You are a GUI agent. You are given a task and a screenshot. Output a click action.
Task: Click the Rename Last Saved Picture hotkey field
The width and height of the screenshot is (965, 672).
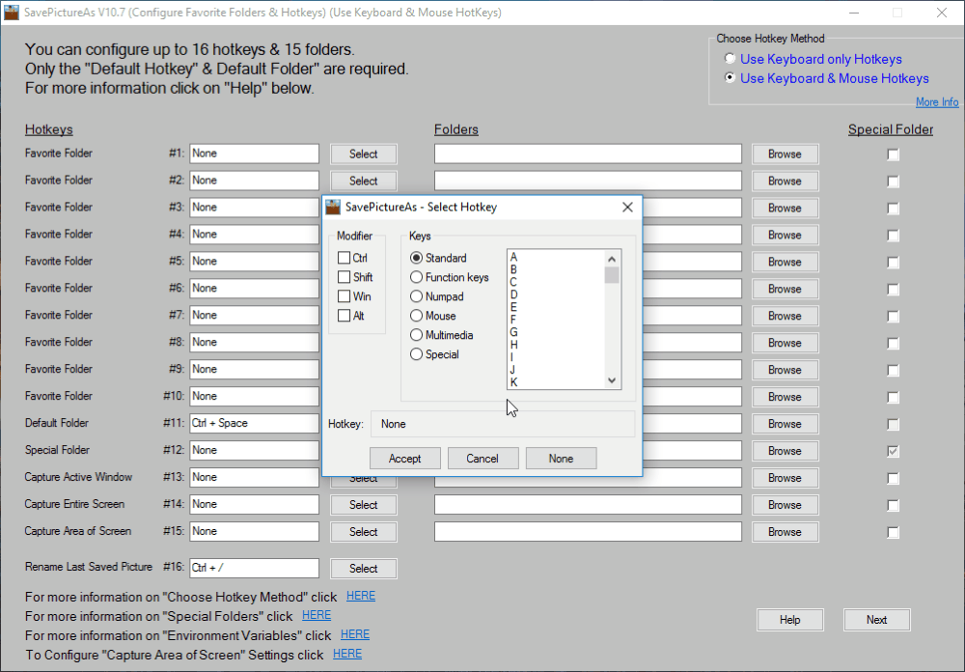254,568
